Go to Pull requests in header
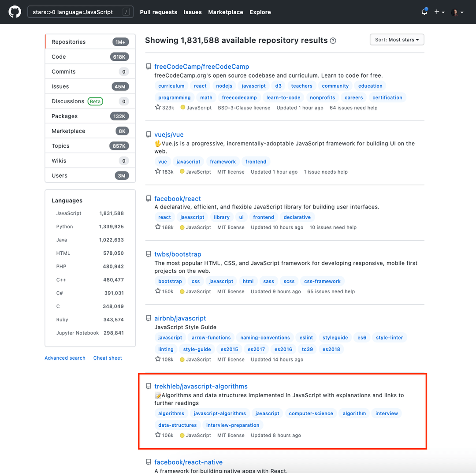Screen dimensions: 476x473 point(158,12)
